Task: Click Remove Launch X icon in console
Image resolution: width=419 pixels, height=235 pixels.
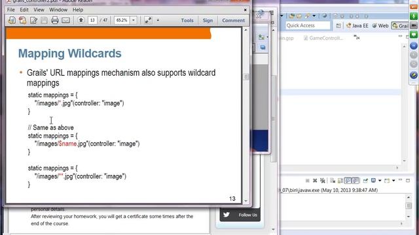Action: pos(315,181)
